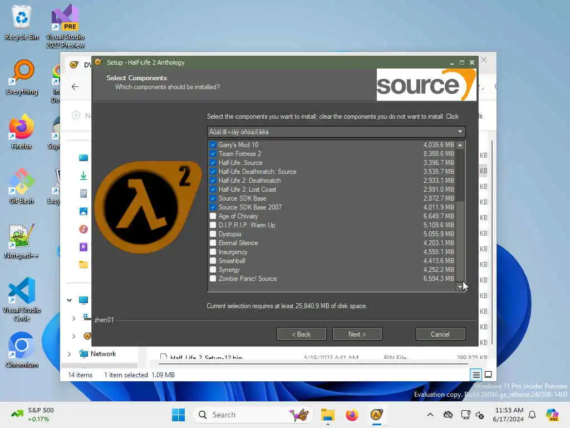Collapse This PC in Explorer tree
The width and height of the screenshot is (570, 428).
click(x=69, y=300)
